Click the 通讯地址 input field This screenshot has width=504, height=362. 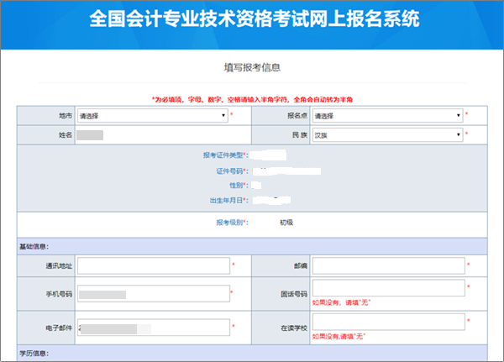(x=154, y=265)
